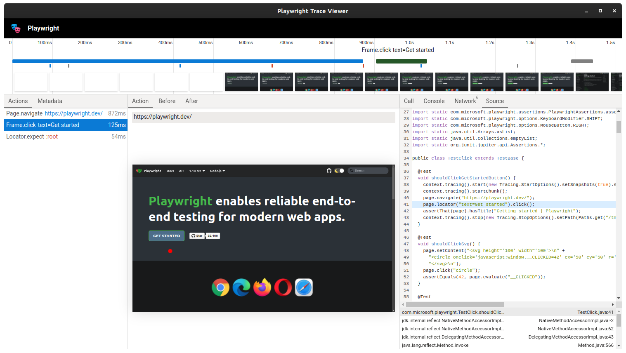Click the green Frame.click timeline bar
This screenshot has width=626, height=353.
(x=401, y=61)
